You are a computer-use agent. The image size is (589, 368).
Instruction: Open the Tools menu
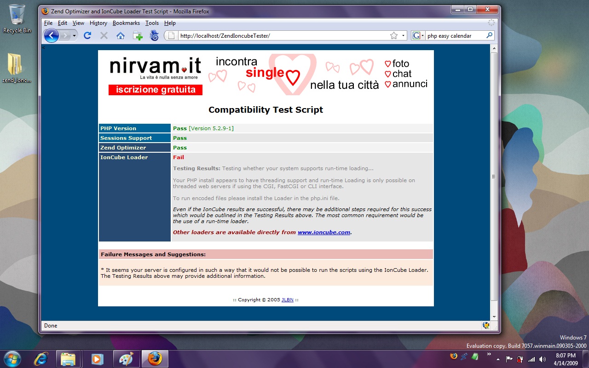(152, 23)
